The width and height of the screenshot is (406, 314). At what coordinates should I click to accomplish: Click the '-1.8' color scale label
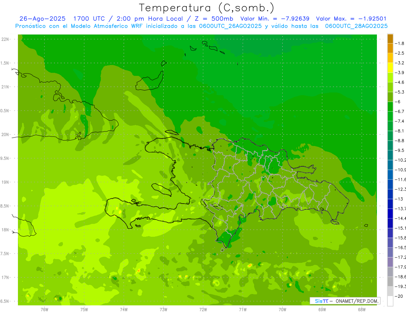pos(400,43)
